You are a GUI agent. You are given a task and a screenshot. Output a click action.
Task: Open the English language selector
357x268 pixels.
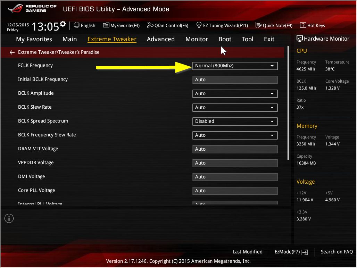coord(84,25)
